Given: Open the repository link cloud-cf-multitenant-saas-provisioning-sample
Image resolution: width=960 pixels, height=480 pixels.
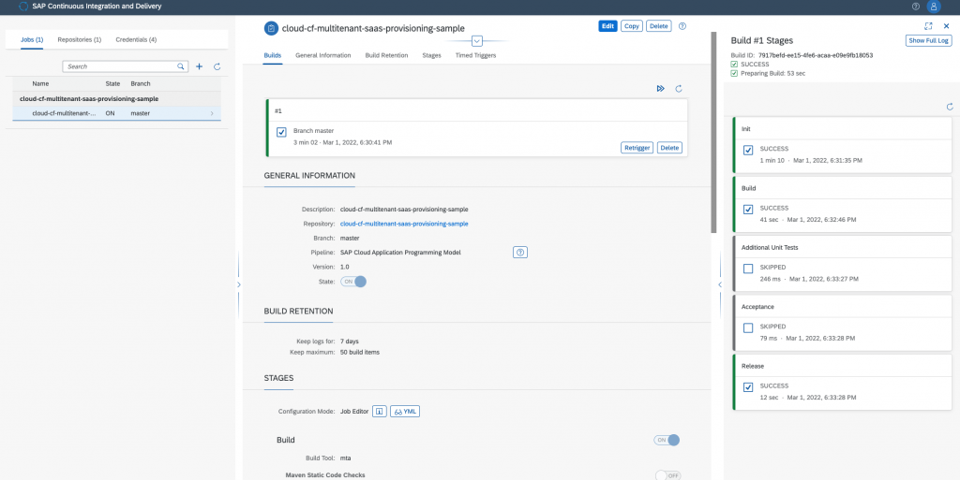Looking at the screenshot, I should pyautogui.click(x=404, y=225).
